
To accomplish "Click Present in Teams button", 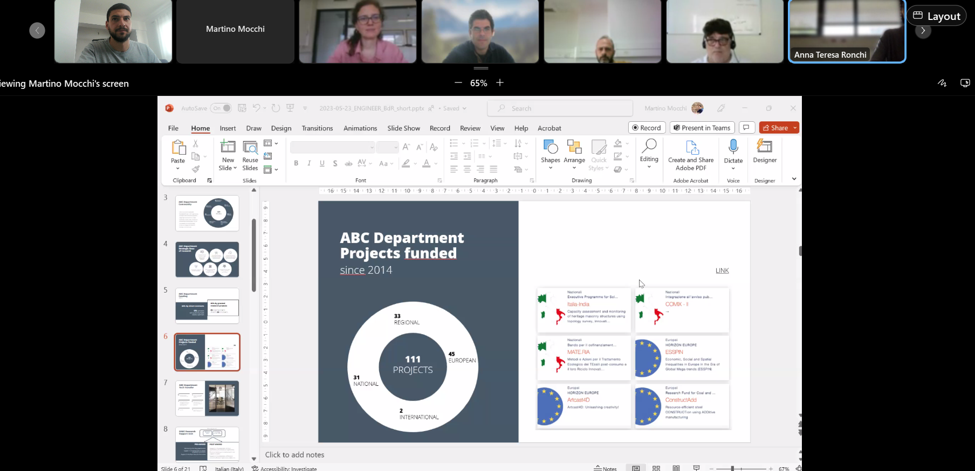I will [x=702, y=128].
